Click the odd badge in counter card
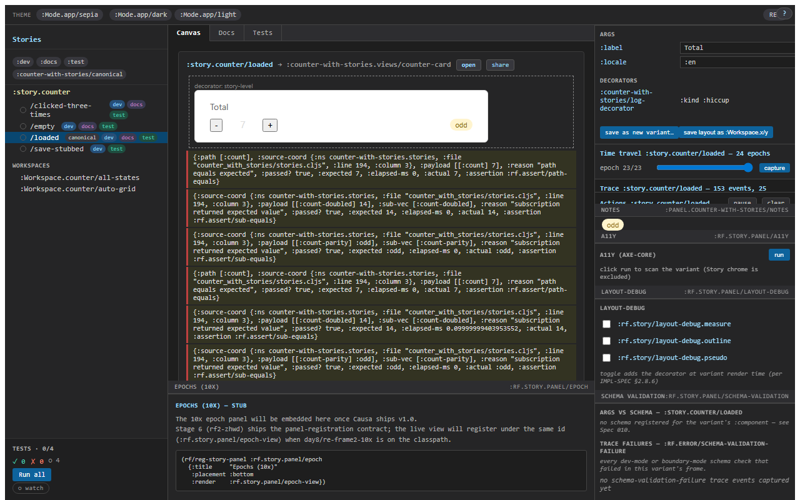800x500 pixels. (461, 125)
